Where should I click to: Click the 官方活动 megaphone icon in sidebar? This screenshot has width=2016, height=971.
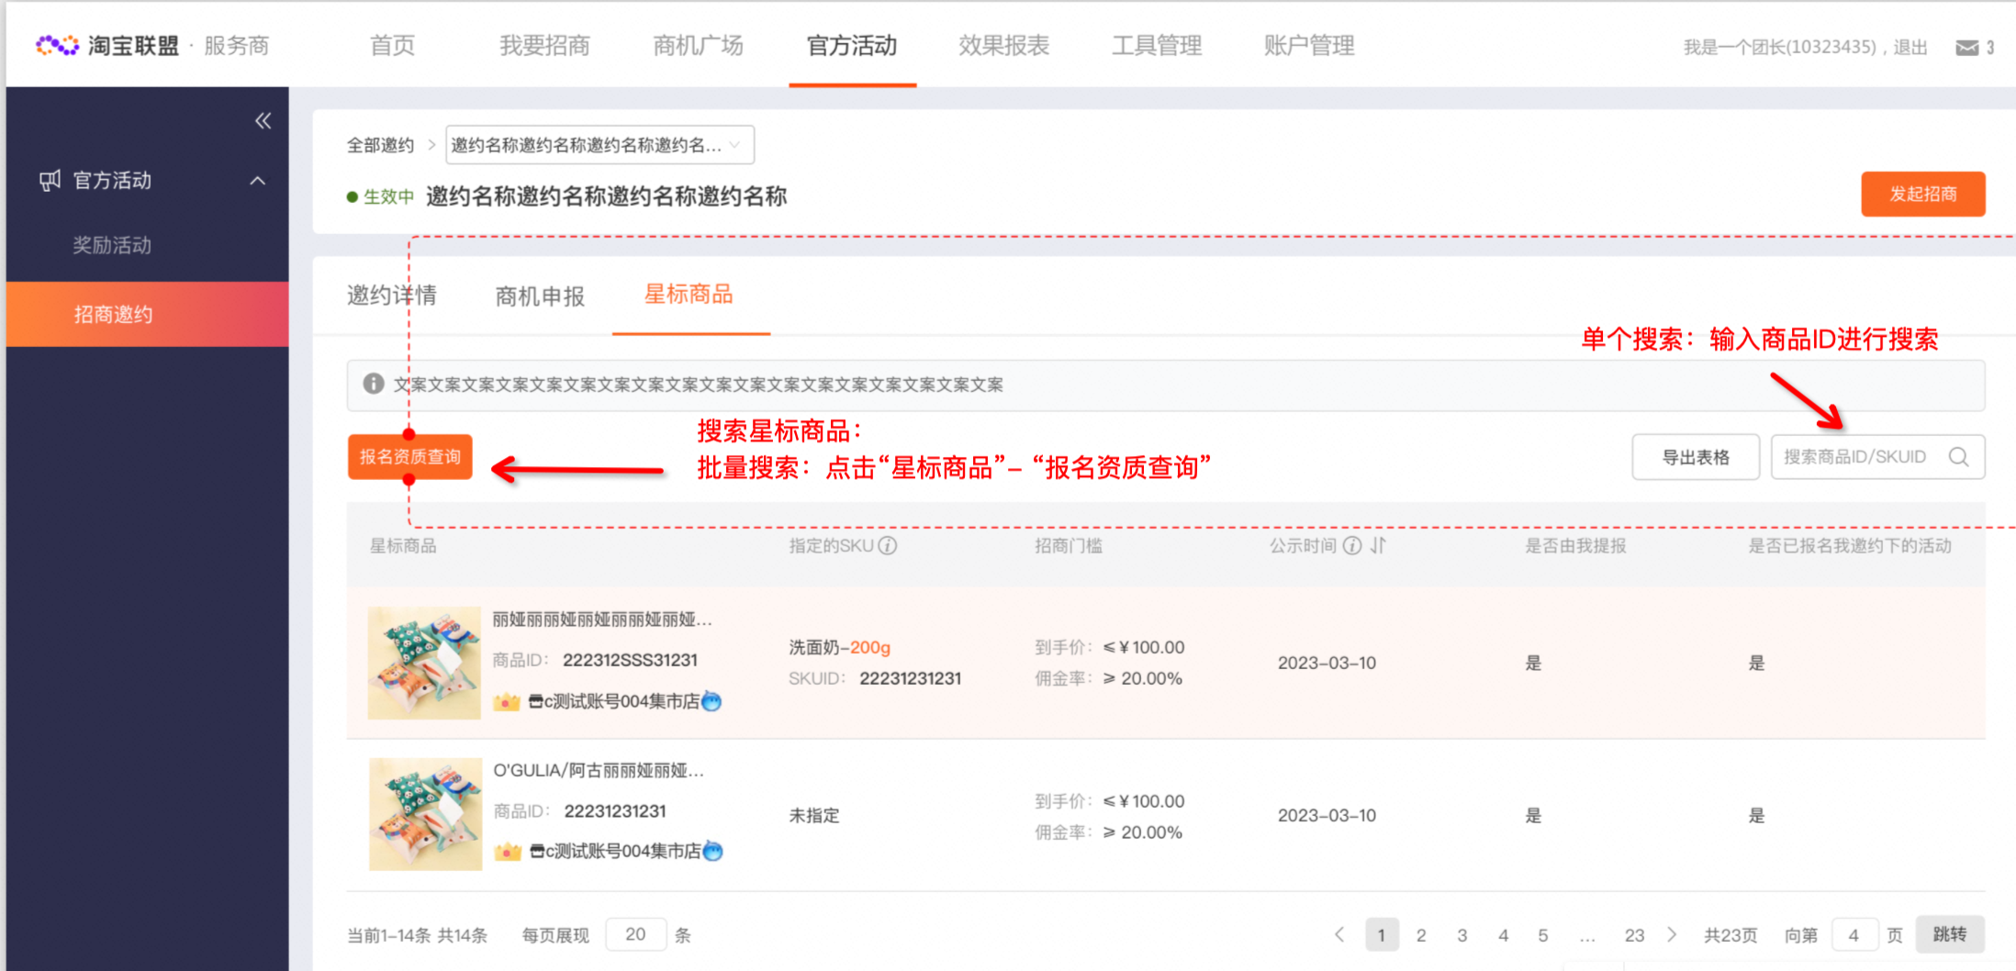click(50, 180)
